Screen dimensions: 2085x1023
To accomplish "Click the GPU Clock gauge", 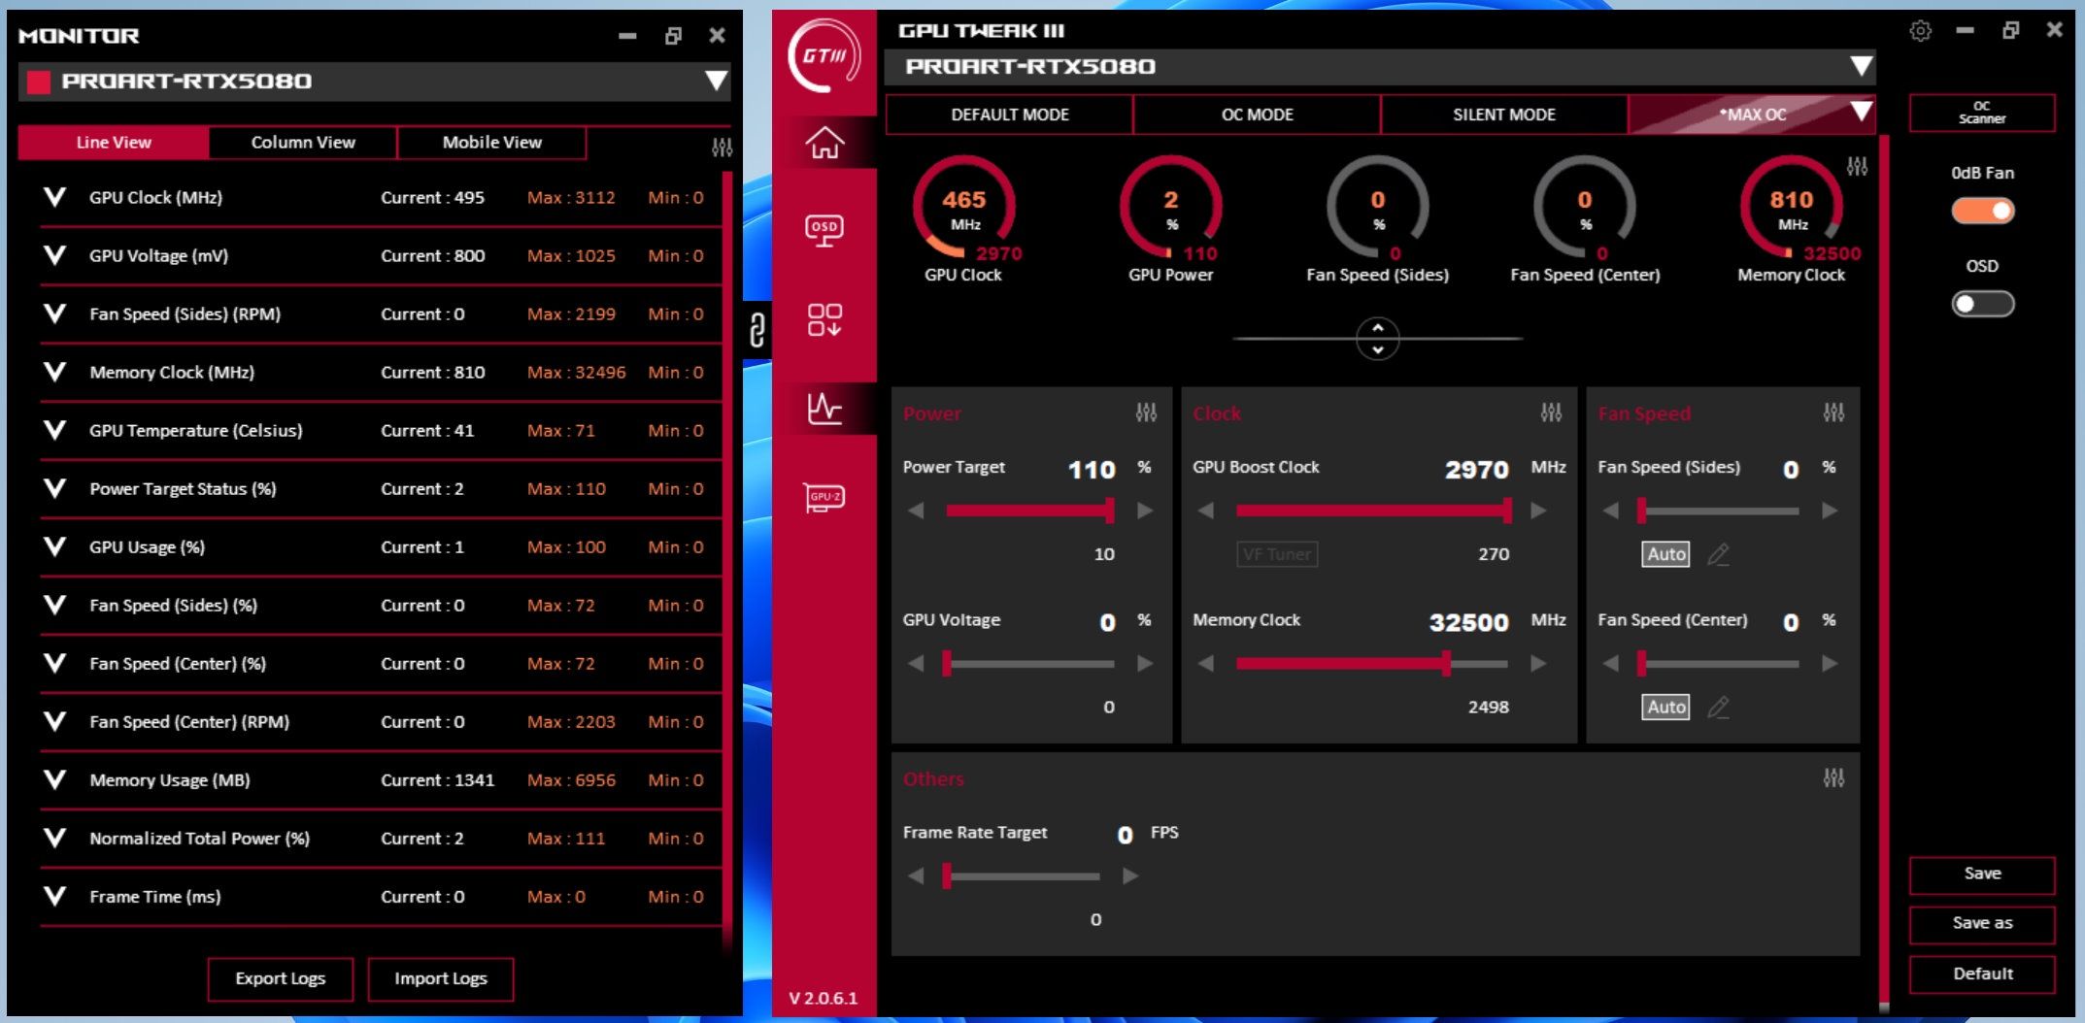I will 964,209.
